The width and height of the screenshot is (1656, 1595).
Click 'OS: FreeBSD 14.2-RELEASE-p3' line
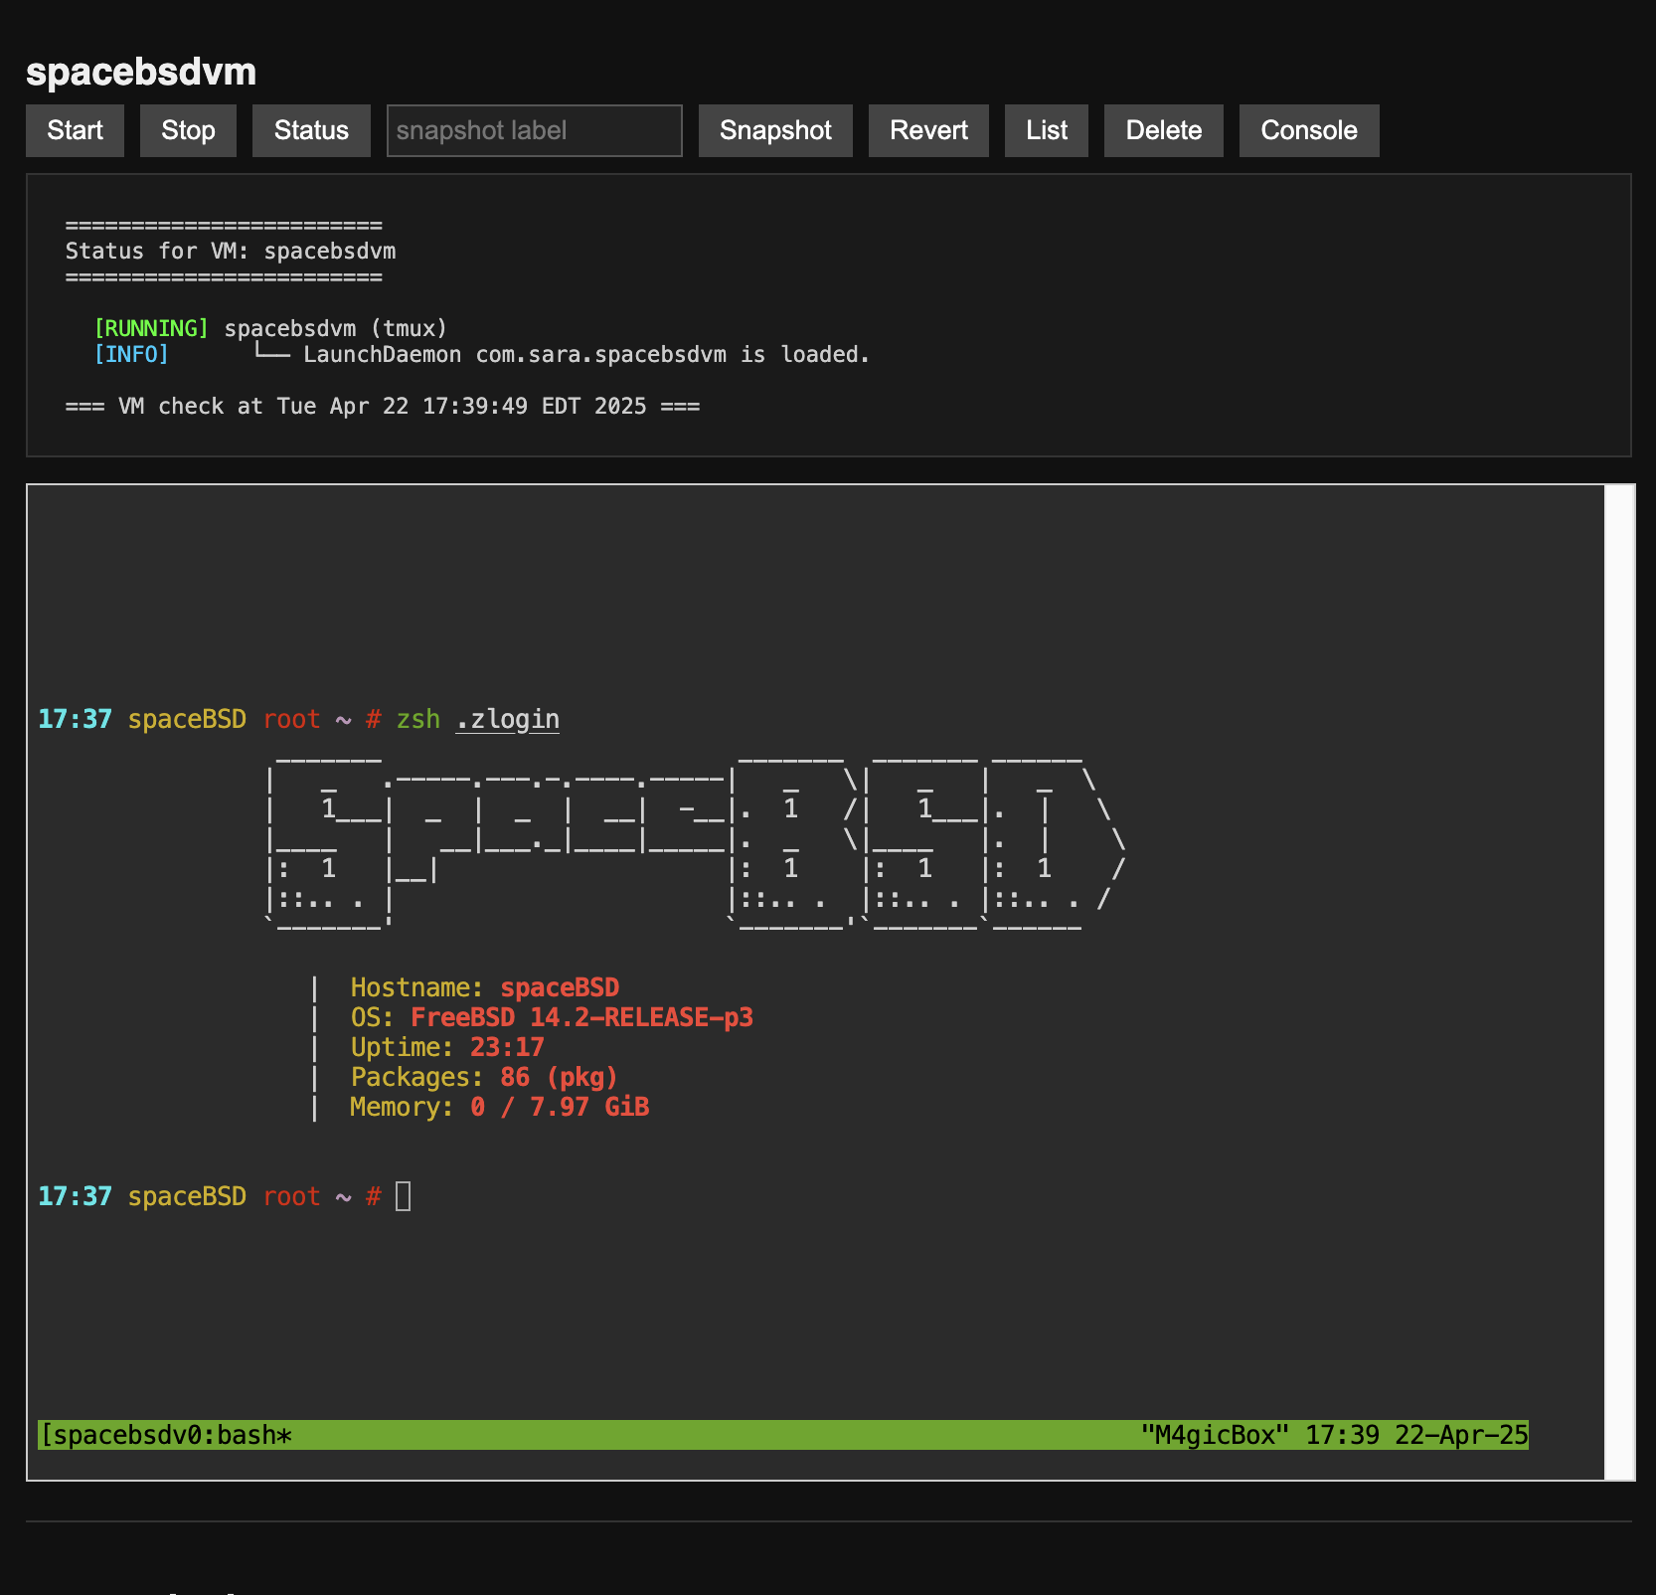(552, 1017)
